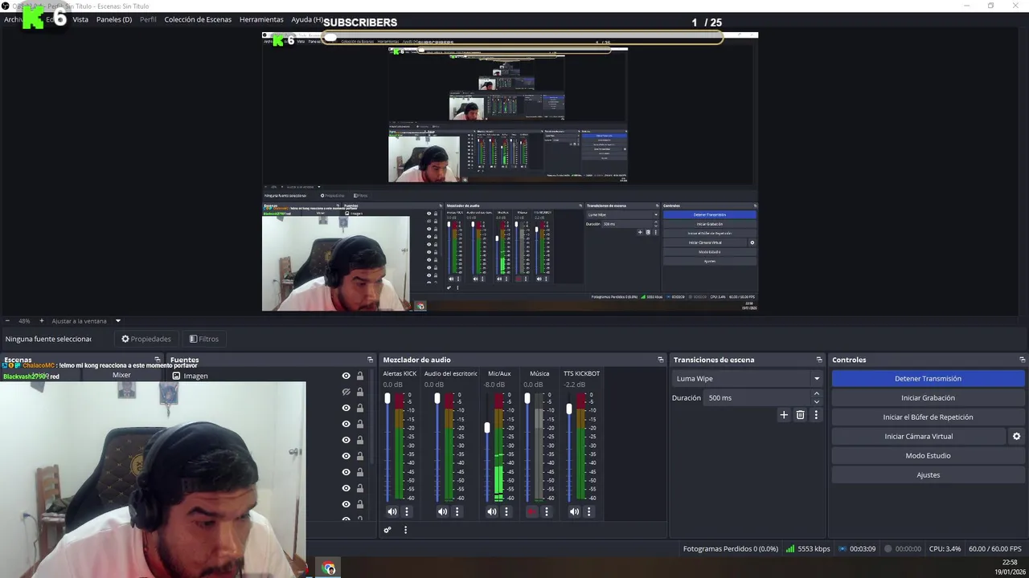Open the Paneles (D) menu
This screenshot has width=1029, height=578.
[114, 19]
